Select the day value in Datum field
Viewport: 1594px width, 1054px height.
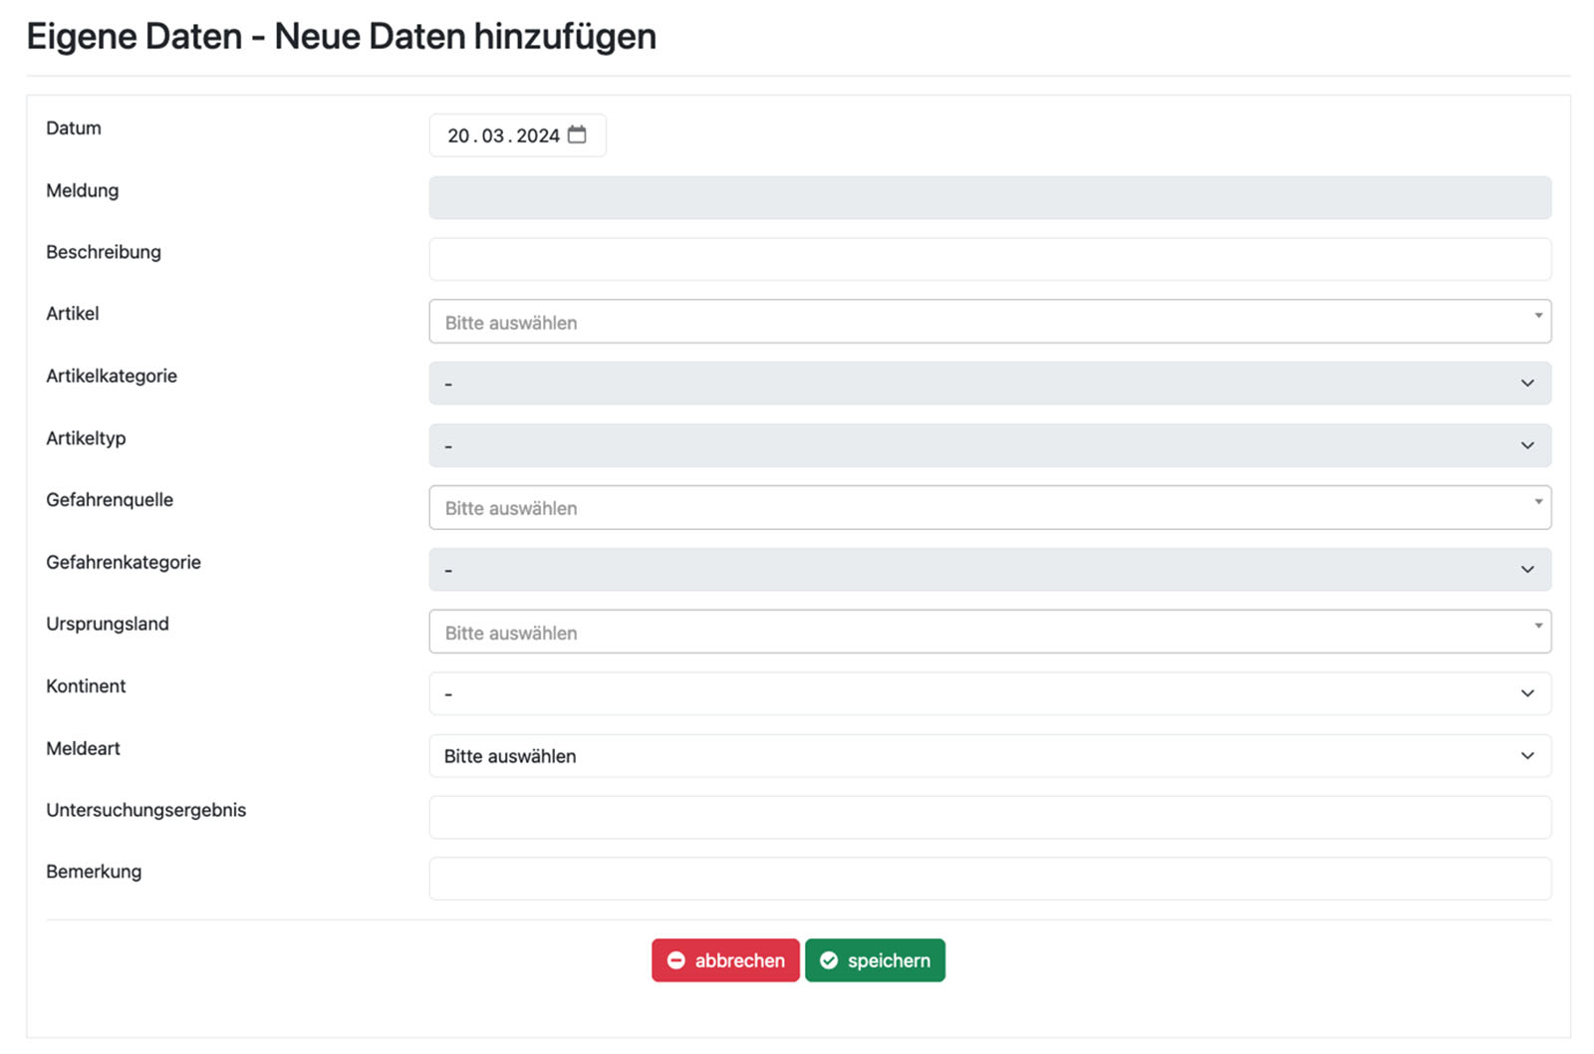tap(458, 135)
